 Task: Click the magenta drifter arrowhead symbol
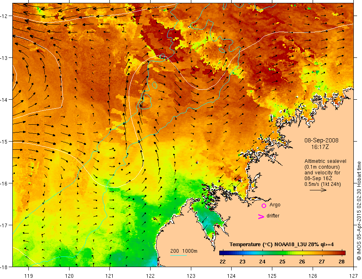[261, 216]
